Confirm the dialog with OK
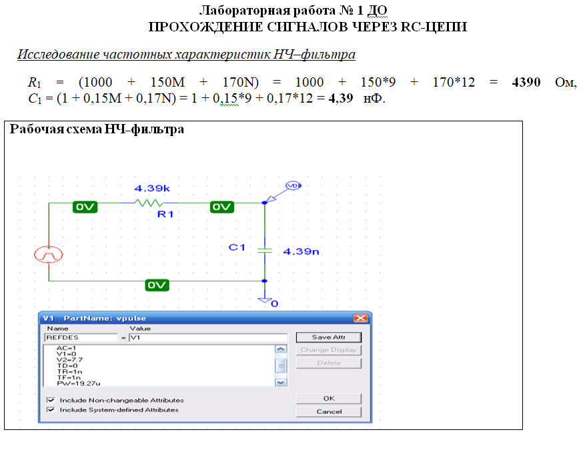 pos(329,399)
